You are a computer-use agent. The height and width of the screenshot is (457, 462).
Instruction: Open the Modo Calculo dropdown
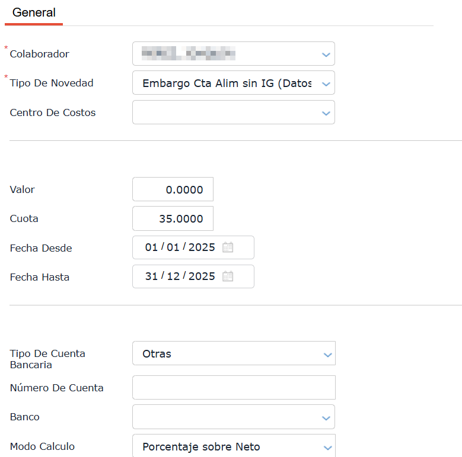326,447
